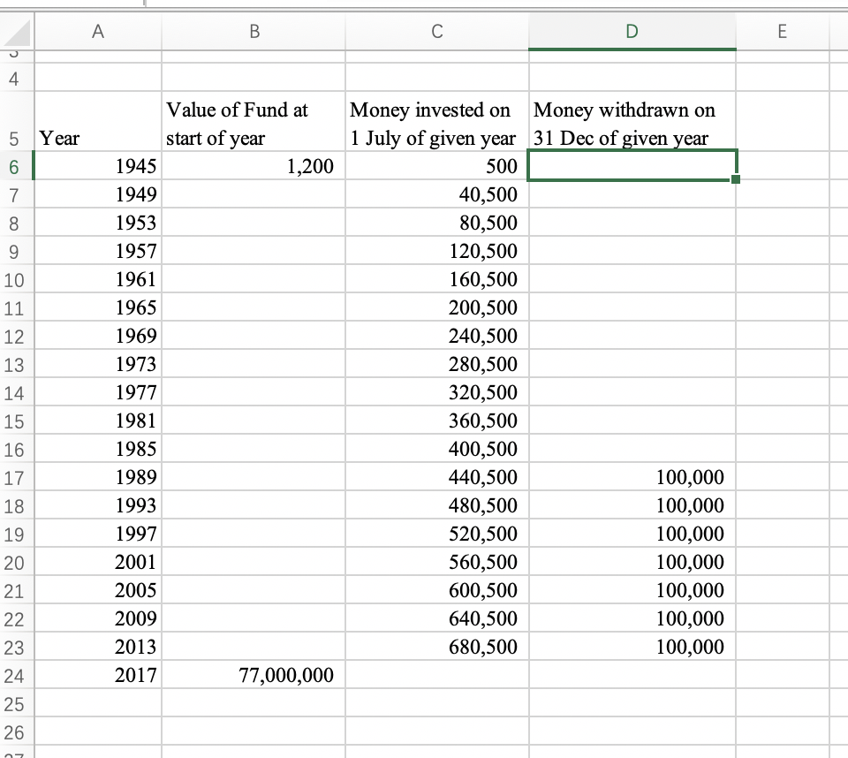Select the 100,000 withdrawal in the 1993 row

pyautogui.click(x=632, y=504)
